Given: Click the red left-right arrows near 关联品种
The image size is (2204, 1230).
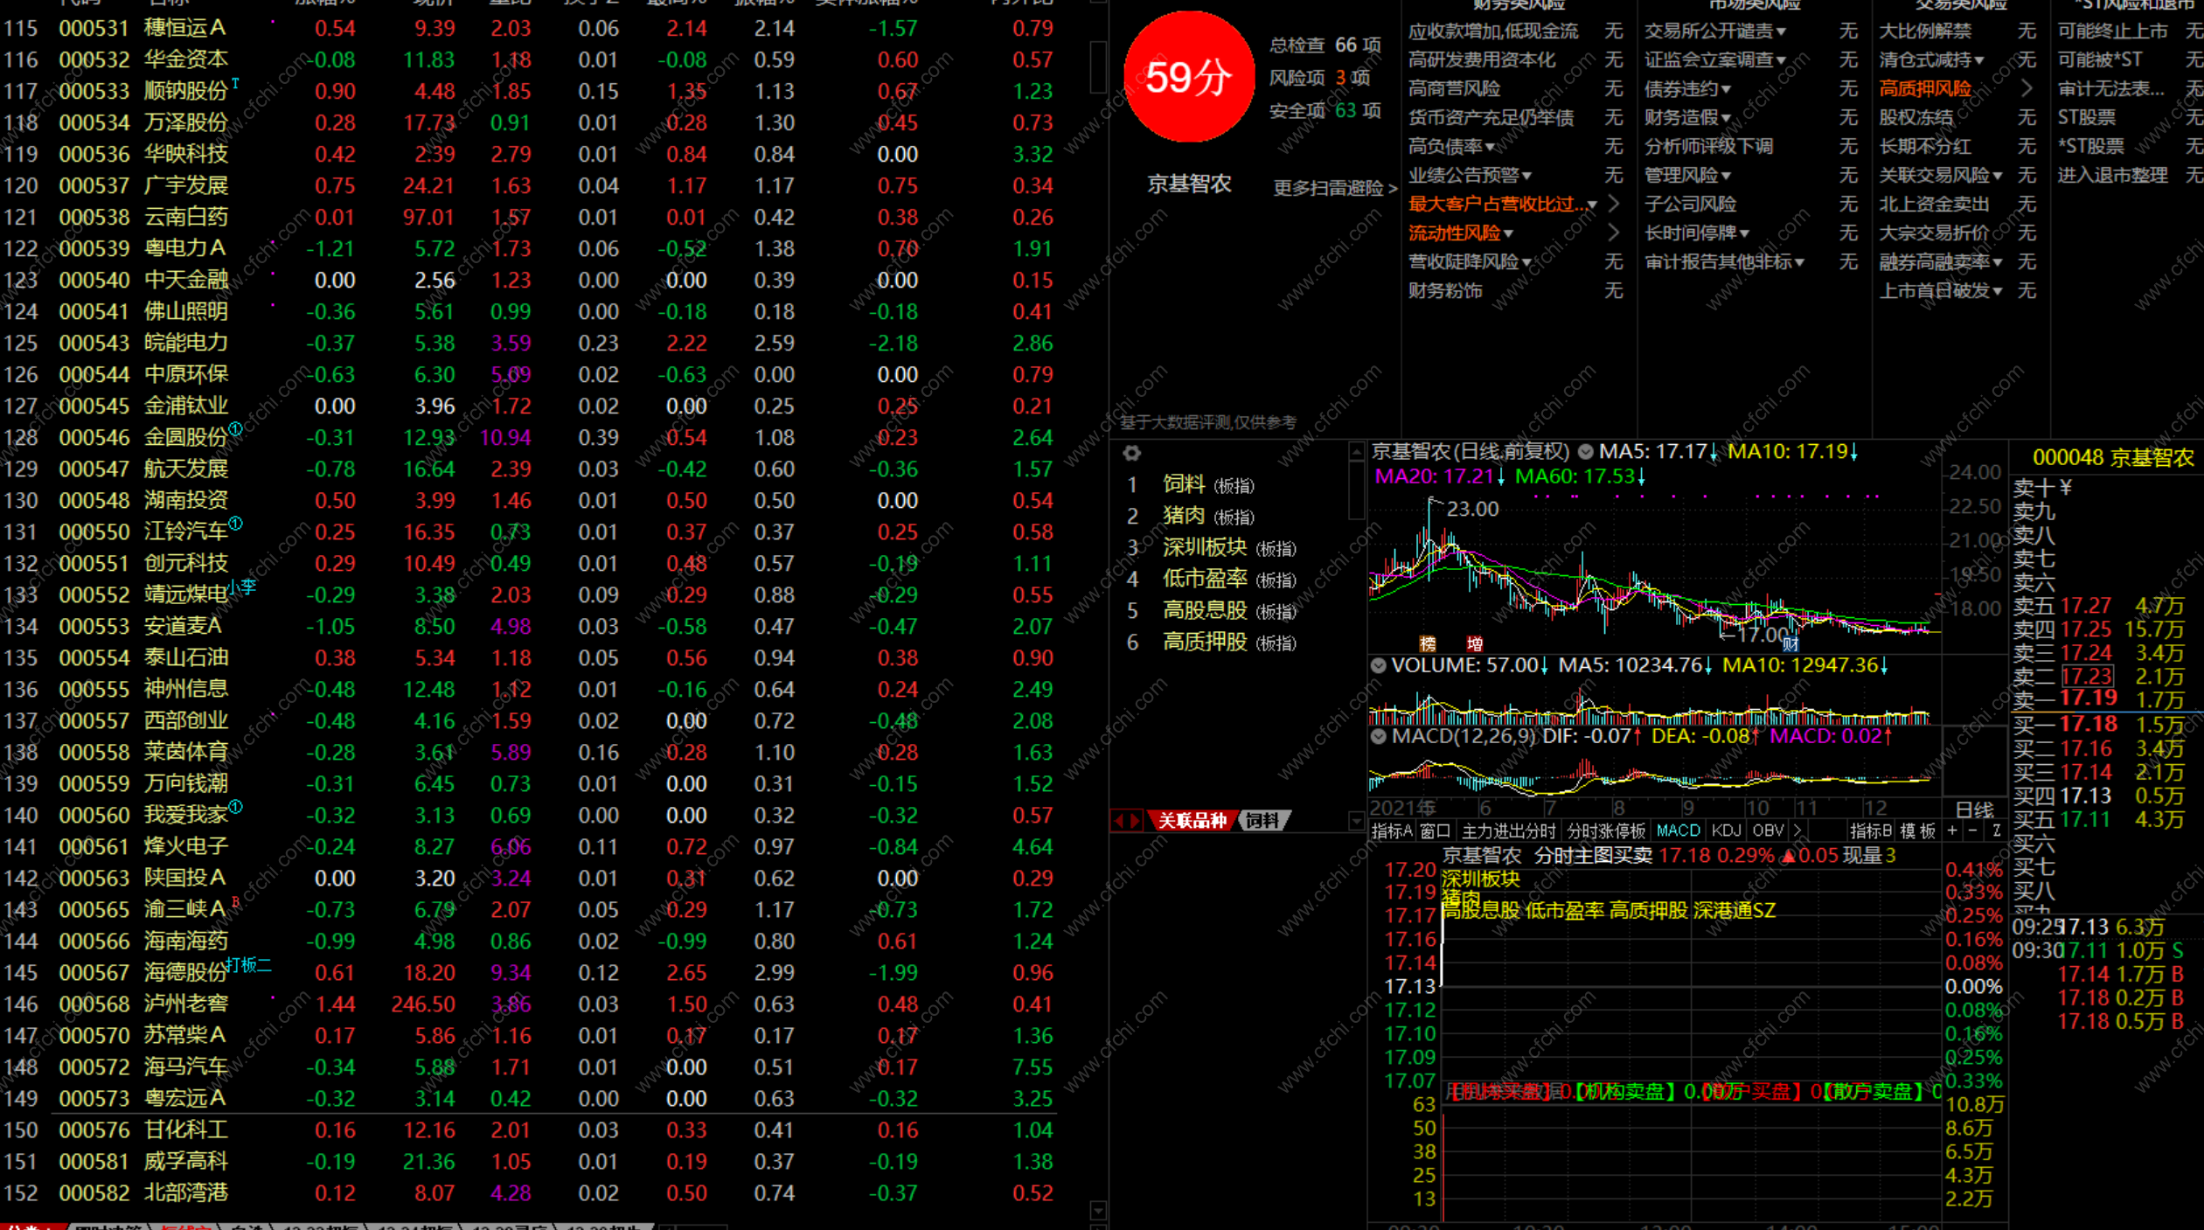Looking at the screenshot, I should click(x=1127, y=820).
